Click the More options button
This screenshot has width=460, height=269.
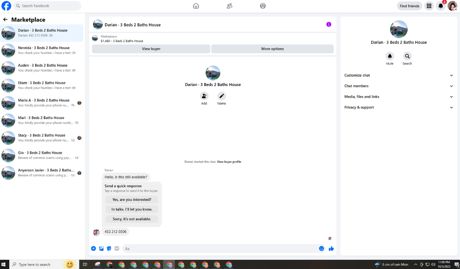pos(273,49)
